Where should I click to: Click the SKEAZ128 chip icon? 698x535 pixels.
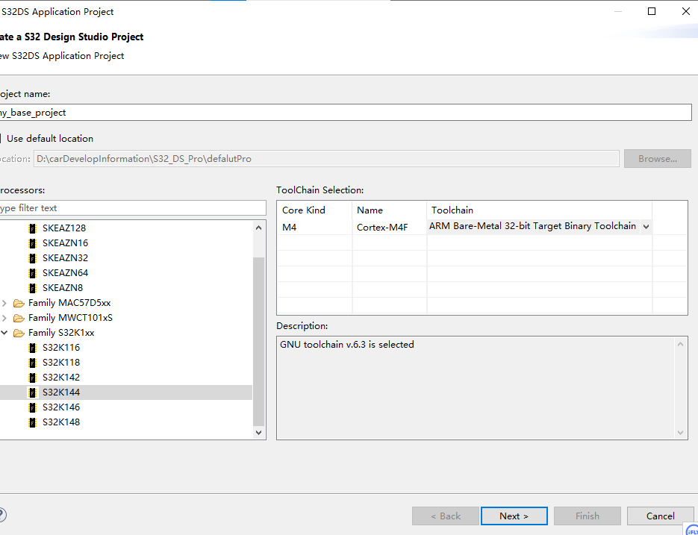pyautogui.click(x=32, y=228)
